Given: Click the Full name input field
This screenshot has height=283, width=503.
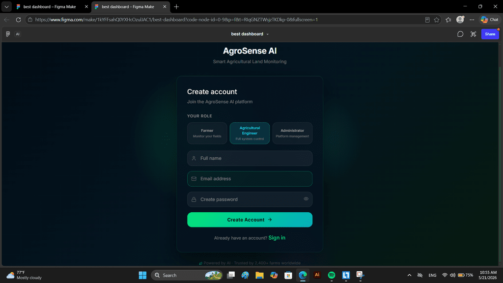Looking at the screenshot, I should (250, 158).
